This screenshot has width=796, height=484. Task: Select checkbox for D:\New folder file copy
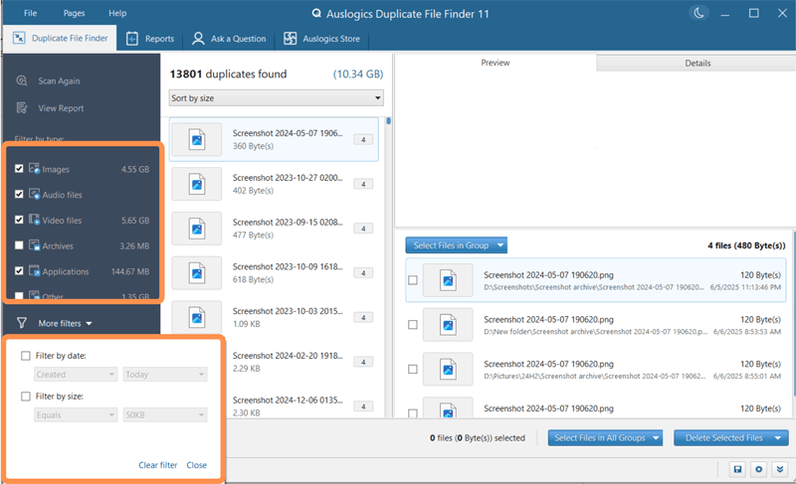(413, 325)
